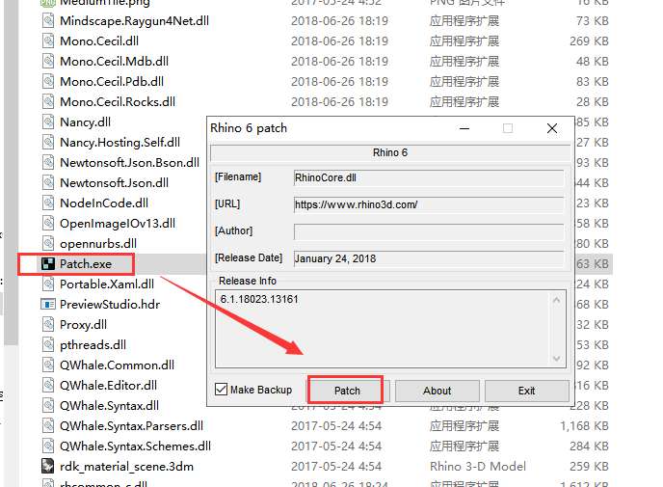The image size is (663, 487).
Task: Click the URL field with rhino3d.com
Action: tap(428, 204)
